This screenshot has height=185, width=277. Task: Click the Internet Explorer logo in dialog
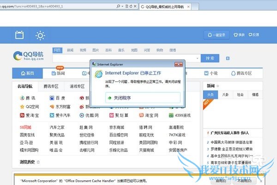coord(99,74)
